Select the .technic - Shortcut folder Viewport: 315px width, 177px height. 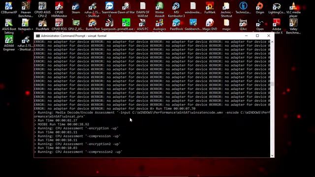(x=226, y=9)
